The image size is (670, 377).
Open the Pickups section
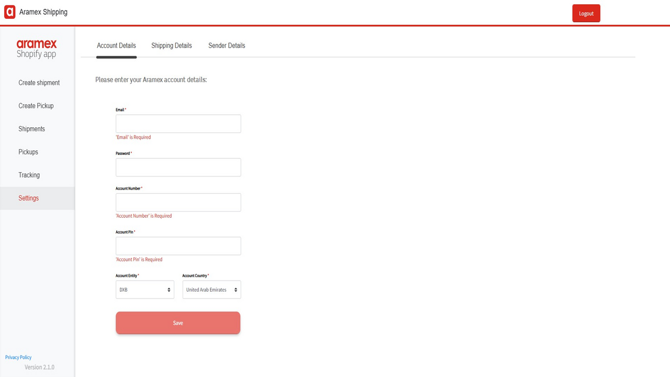pos(28,151)
